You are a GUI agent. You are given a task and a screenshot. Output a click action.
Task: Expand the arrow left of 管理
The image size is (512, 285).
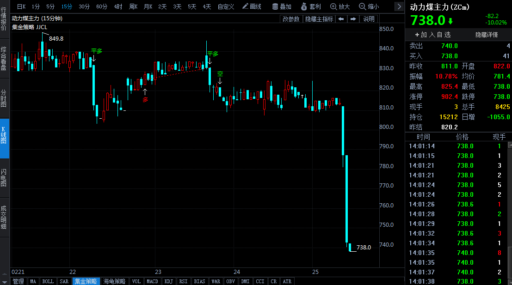click(5, 281)
